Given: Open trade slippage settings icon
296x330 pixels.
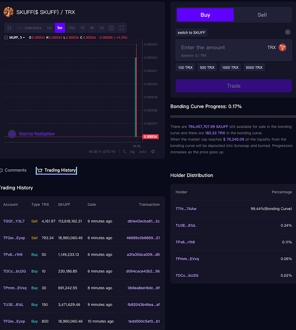Looking at the screenshot, I should coord(288,32).
